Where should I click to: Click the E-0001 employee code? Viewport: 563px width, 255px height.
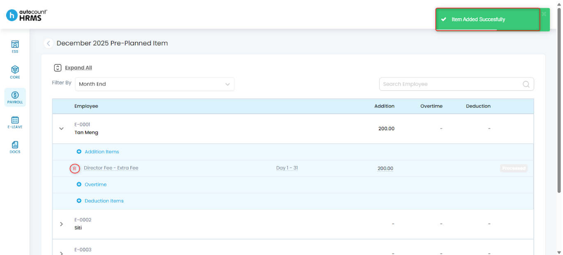pos(82,124)
